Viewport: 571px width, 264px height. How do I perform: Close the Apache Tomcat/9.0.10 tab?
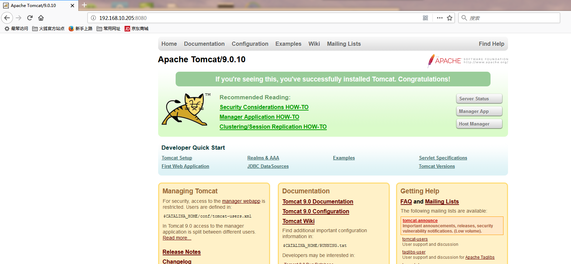[x=72, y=6]
